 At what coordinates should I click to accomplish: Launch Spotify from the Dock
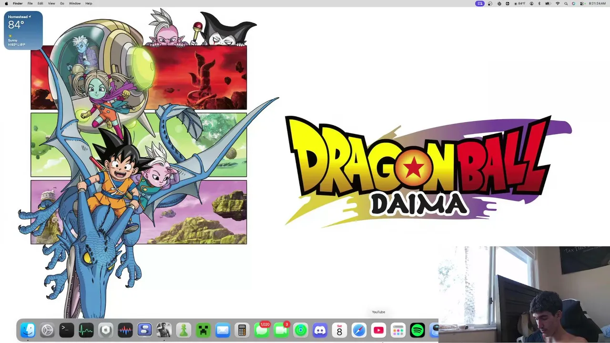point(417,330)
